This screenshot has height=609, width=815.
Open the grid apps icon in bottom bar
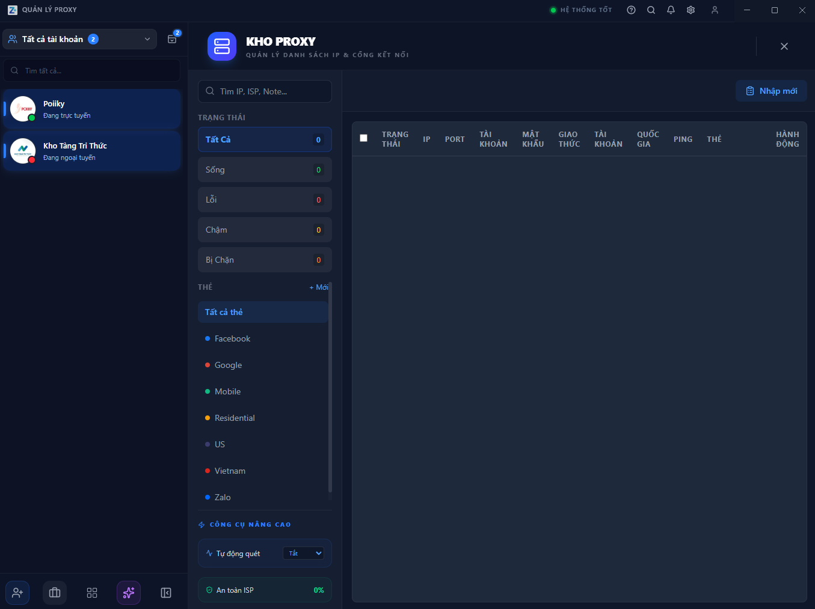point(92,593)
